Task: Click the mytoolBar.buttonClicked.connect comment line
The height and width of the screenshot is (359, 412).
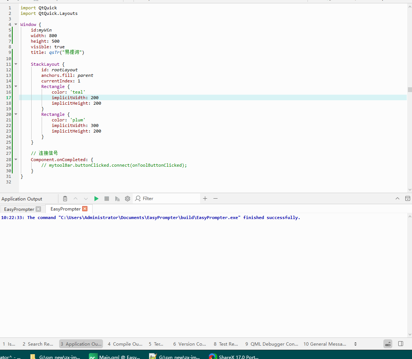Action: click(x=114, y=165)
